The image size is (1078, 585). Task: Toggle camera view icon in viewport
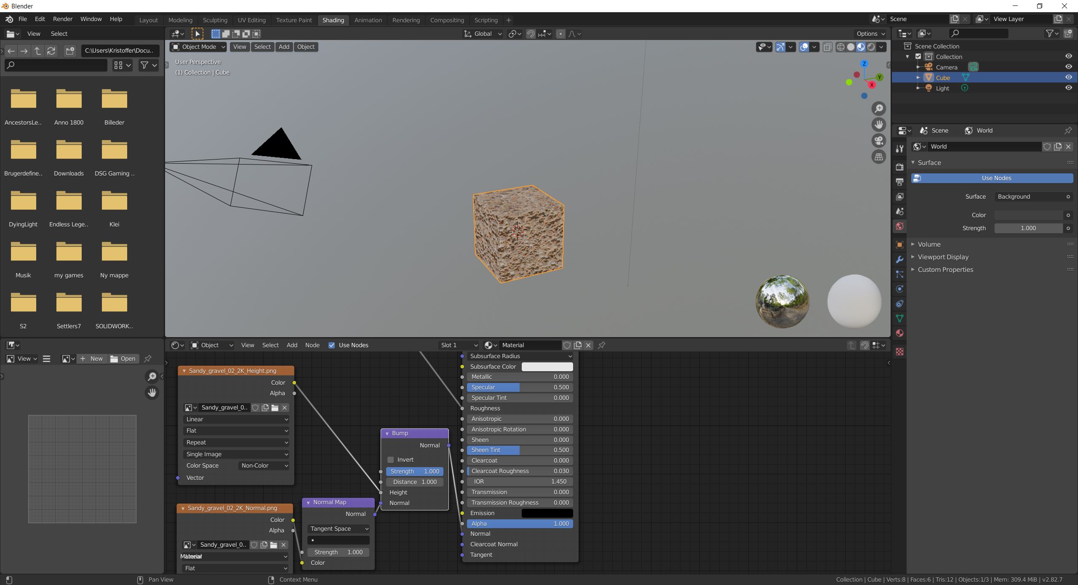(x=878, y=141)
